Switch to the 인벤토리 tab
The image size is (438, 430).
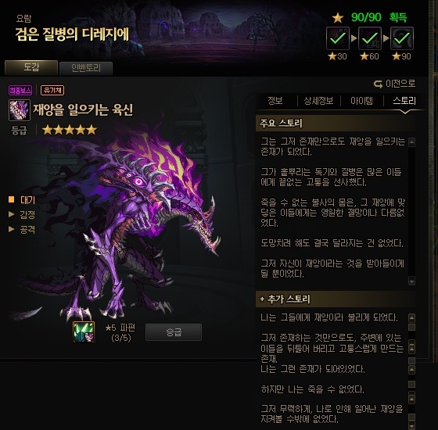click(x=86, y=68)
